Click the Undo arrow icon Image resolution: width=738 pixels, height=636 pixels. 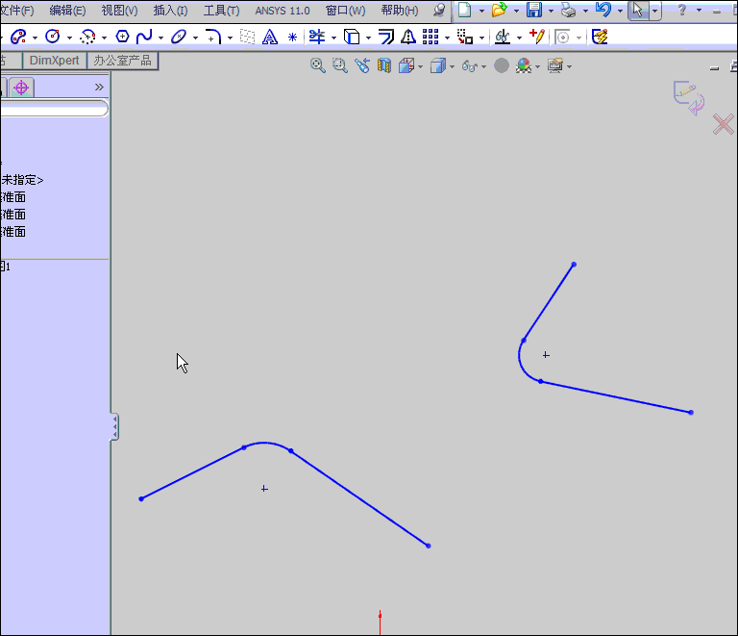point(603,10)
